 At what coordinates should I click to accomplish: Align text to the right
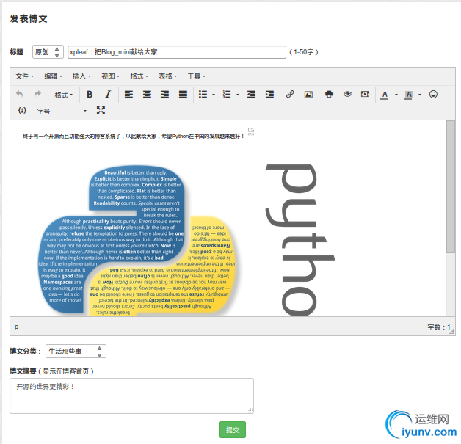coord(164,95)
